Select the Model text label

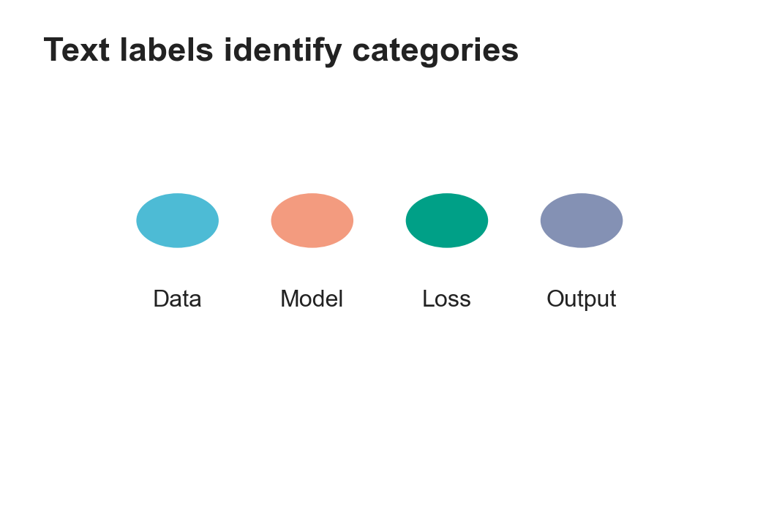(x=312, y=299)
